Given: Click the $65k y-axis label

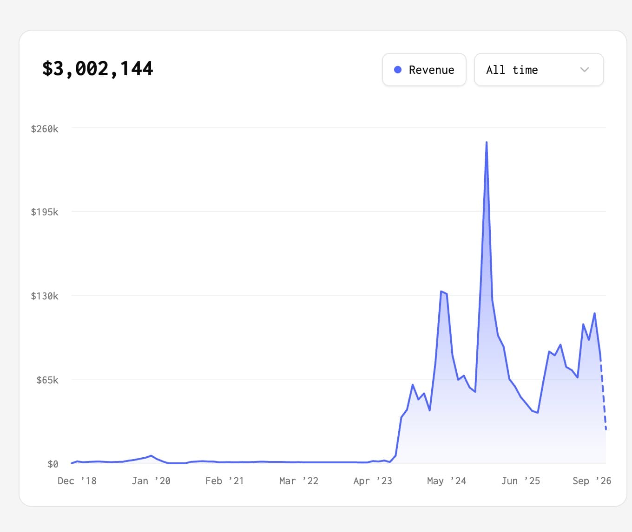Looking at the screenshot, I should 47,380.
